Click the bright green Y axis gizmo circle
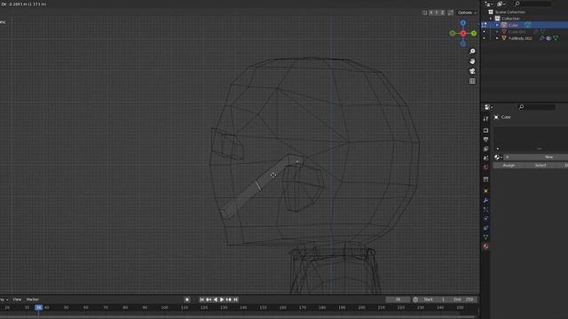Viewport: 568px width, 319px height. (x=474, y=34)
